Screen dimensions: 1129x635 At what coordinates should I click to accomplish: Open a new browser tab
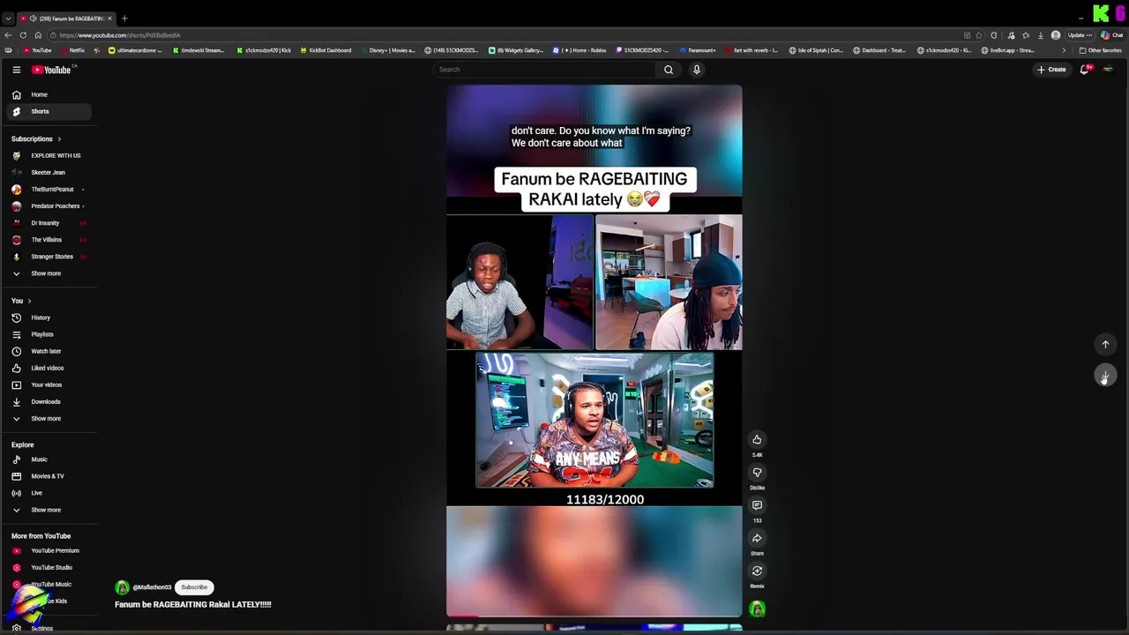[124, 19]
